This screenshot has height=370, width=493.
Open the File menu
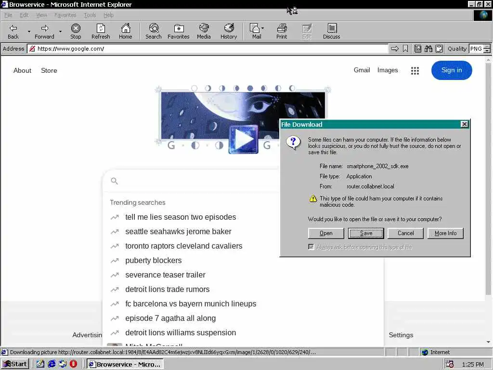point(8,15)
